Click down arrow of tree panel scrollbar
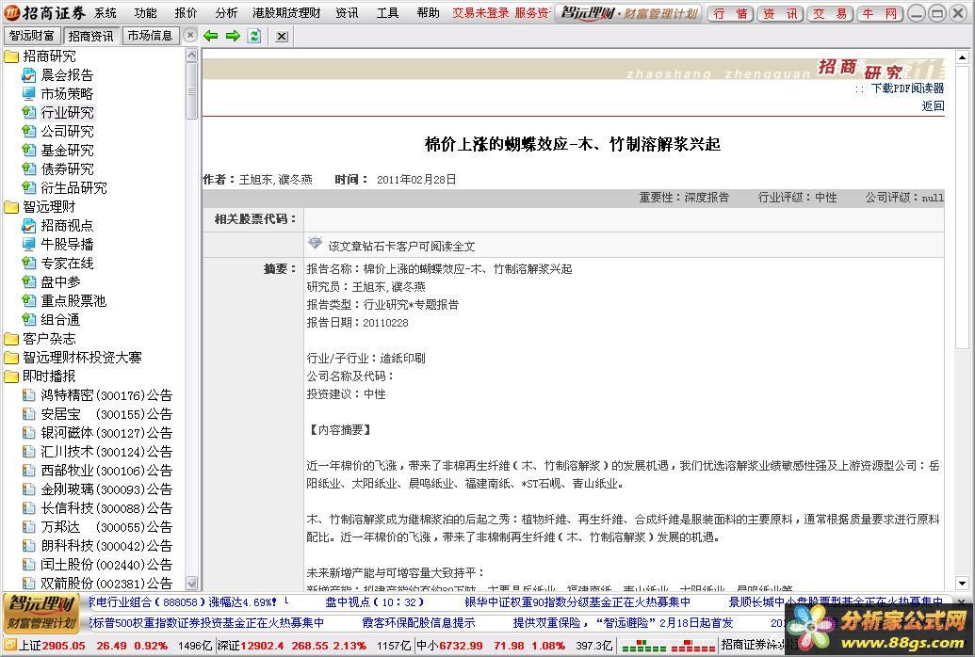This screenshot has width=975, height=657. click(191, 583)
